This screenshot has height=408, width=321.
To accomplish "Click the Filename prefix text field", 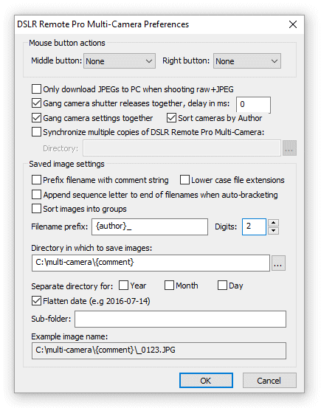I will (x=150, y=227).
